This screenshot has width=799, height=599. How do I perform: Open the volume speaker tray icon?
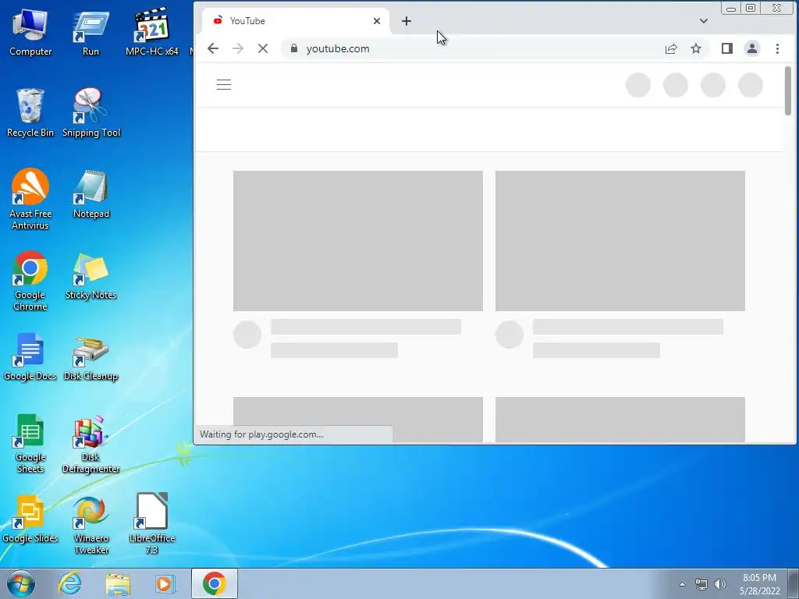pyautogui.click(x=719, y=584)
